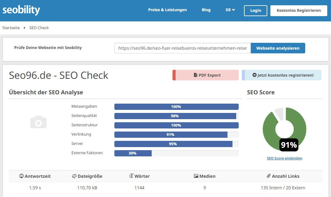Image resolution: width=331 pixels, height=197 pixels.
Task: Click the Anzahl Links chain icon
Action: tap(269, 176)
